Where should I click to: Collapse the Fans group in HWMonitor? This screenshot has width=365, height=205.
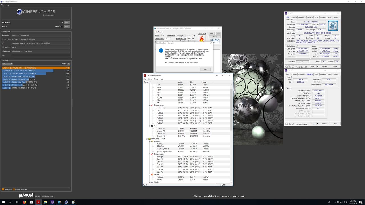(x=149, y=126)
